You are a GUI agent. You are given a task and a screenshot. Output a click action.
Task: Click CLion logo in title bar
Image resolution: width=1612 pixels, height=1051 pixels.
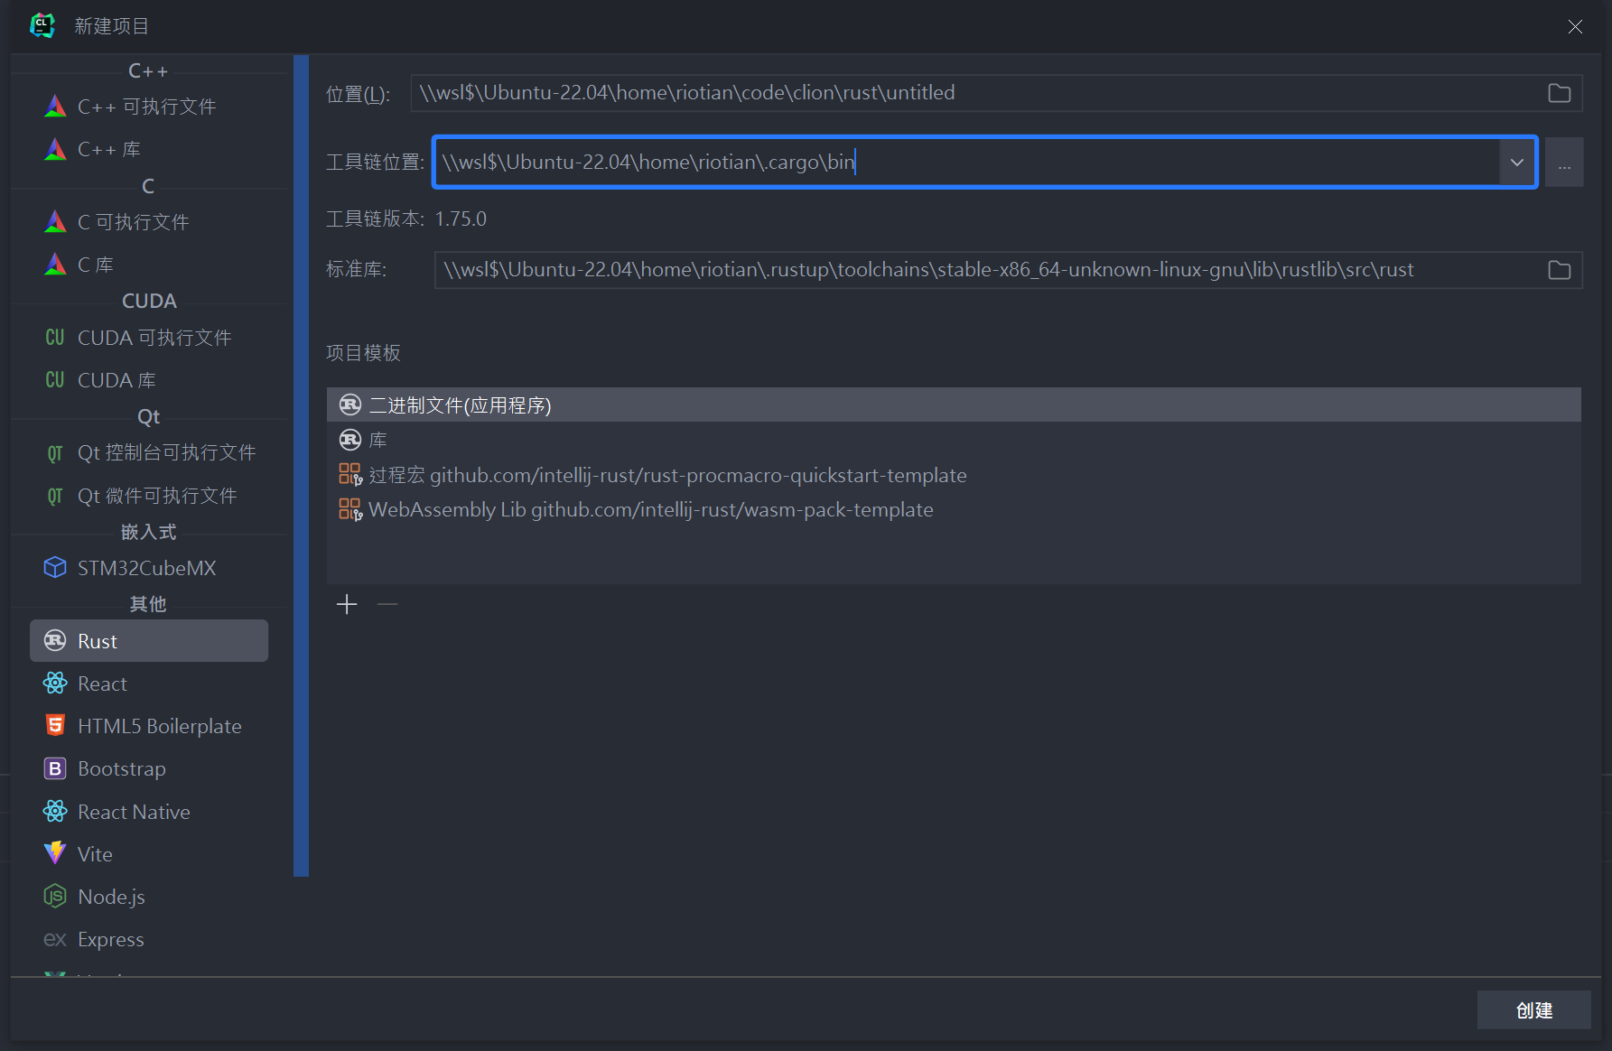42,25
